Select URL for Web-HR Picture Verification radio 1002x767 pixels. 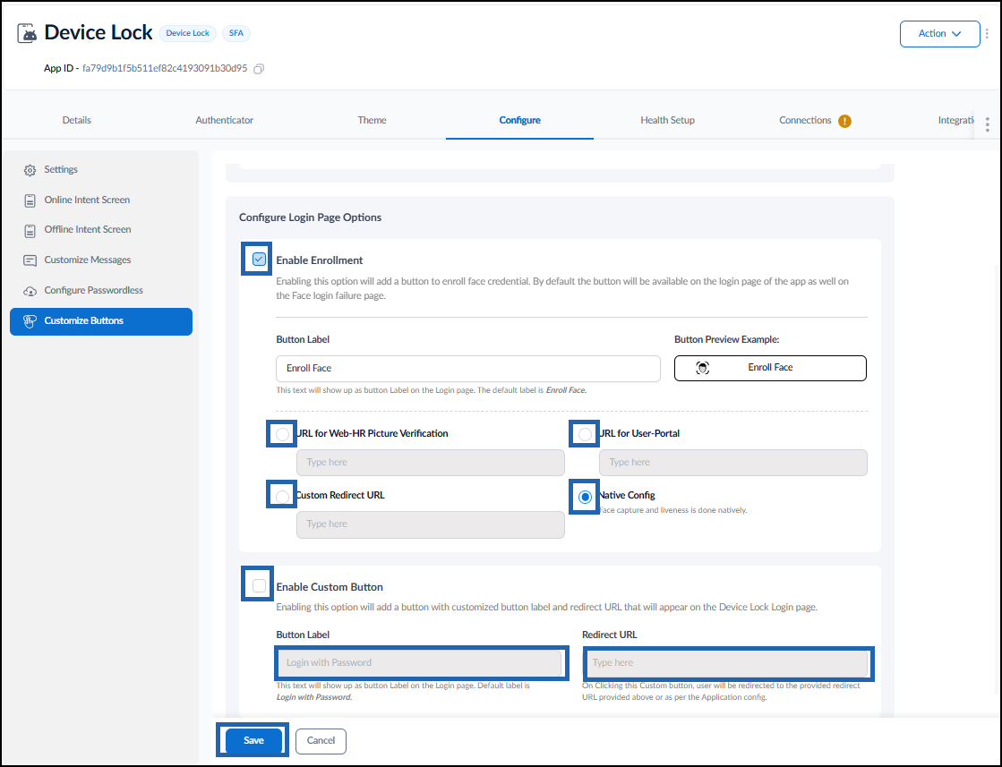(x=282, y=434)
